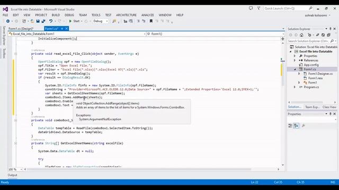Click Search Solution Explorer input field
The width and height of the screenshot is (339, 190).
tap(308, 41)
